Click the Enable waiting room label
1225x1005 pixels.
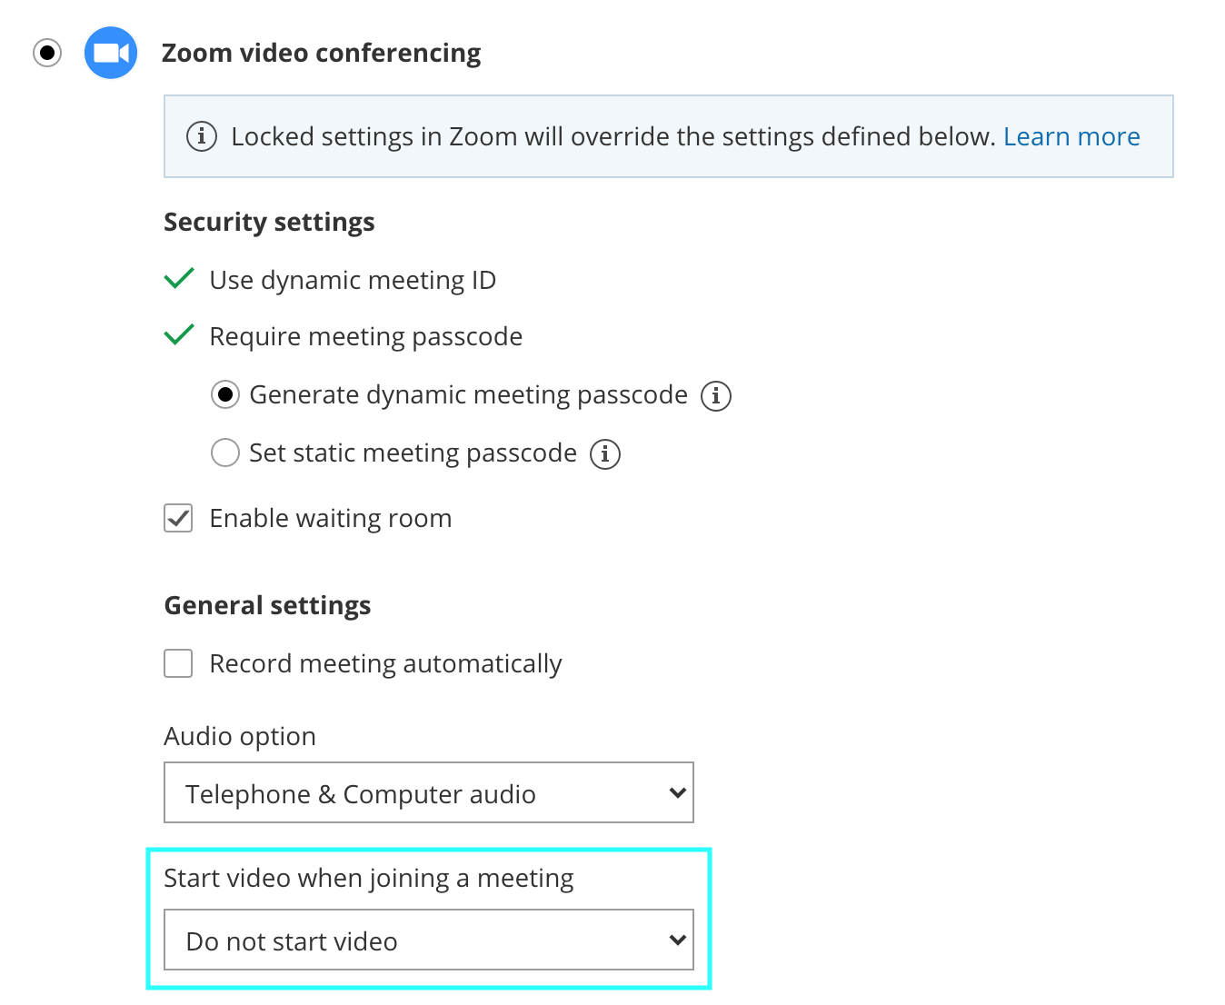click(x=331, y=518)
